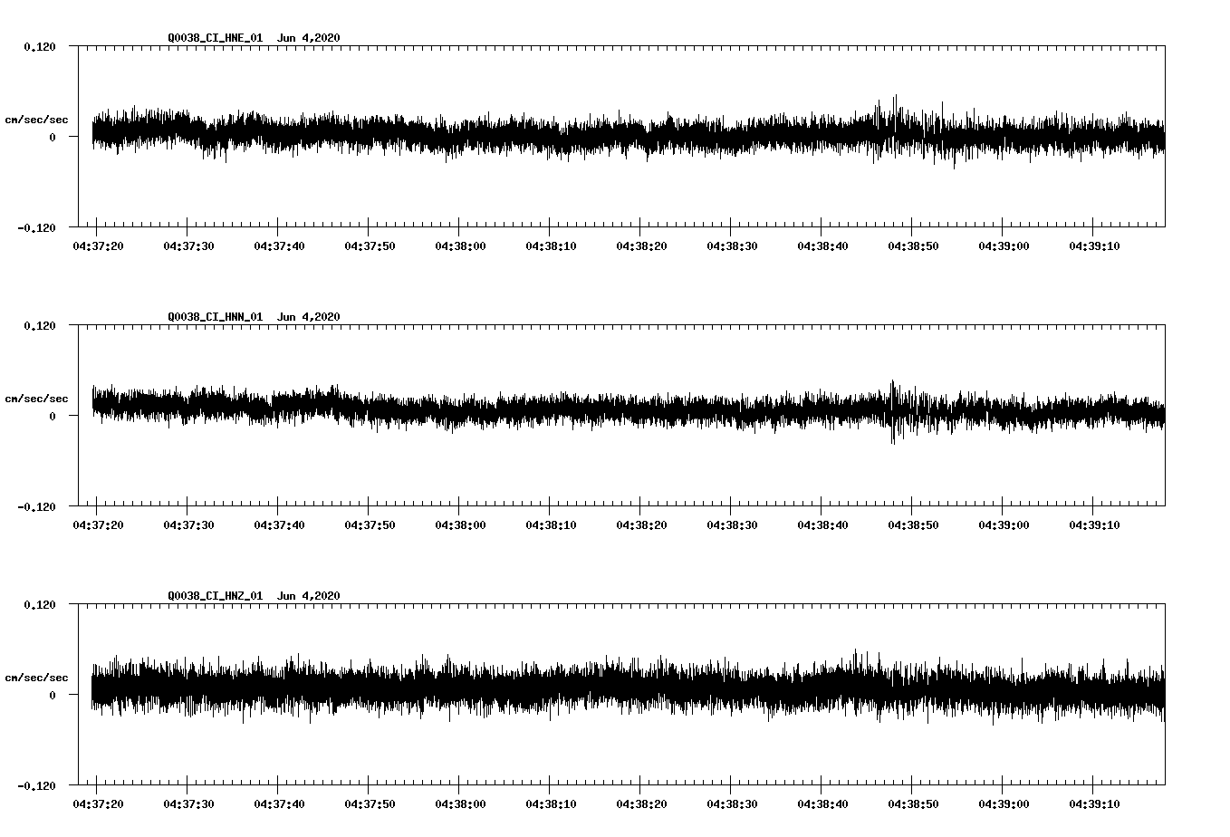Screen dimensions: 1230x837
Task: Click 04:38:50 time label on HNZ axis
Action: (913, 803)
